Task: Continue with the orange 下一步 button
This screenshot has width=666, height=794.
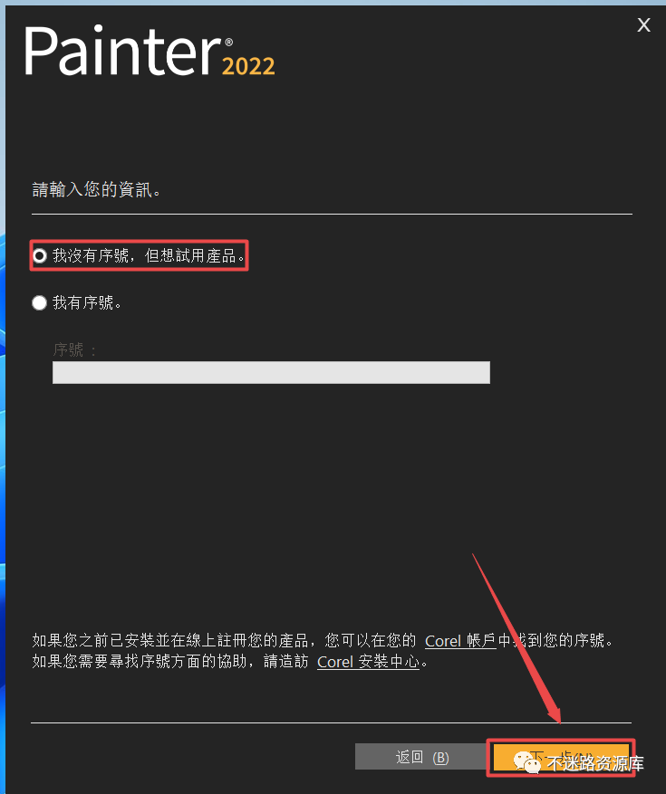Action: coord(561,758)
